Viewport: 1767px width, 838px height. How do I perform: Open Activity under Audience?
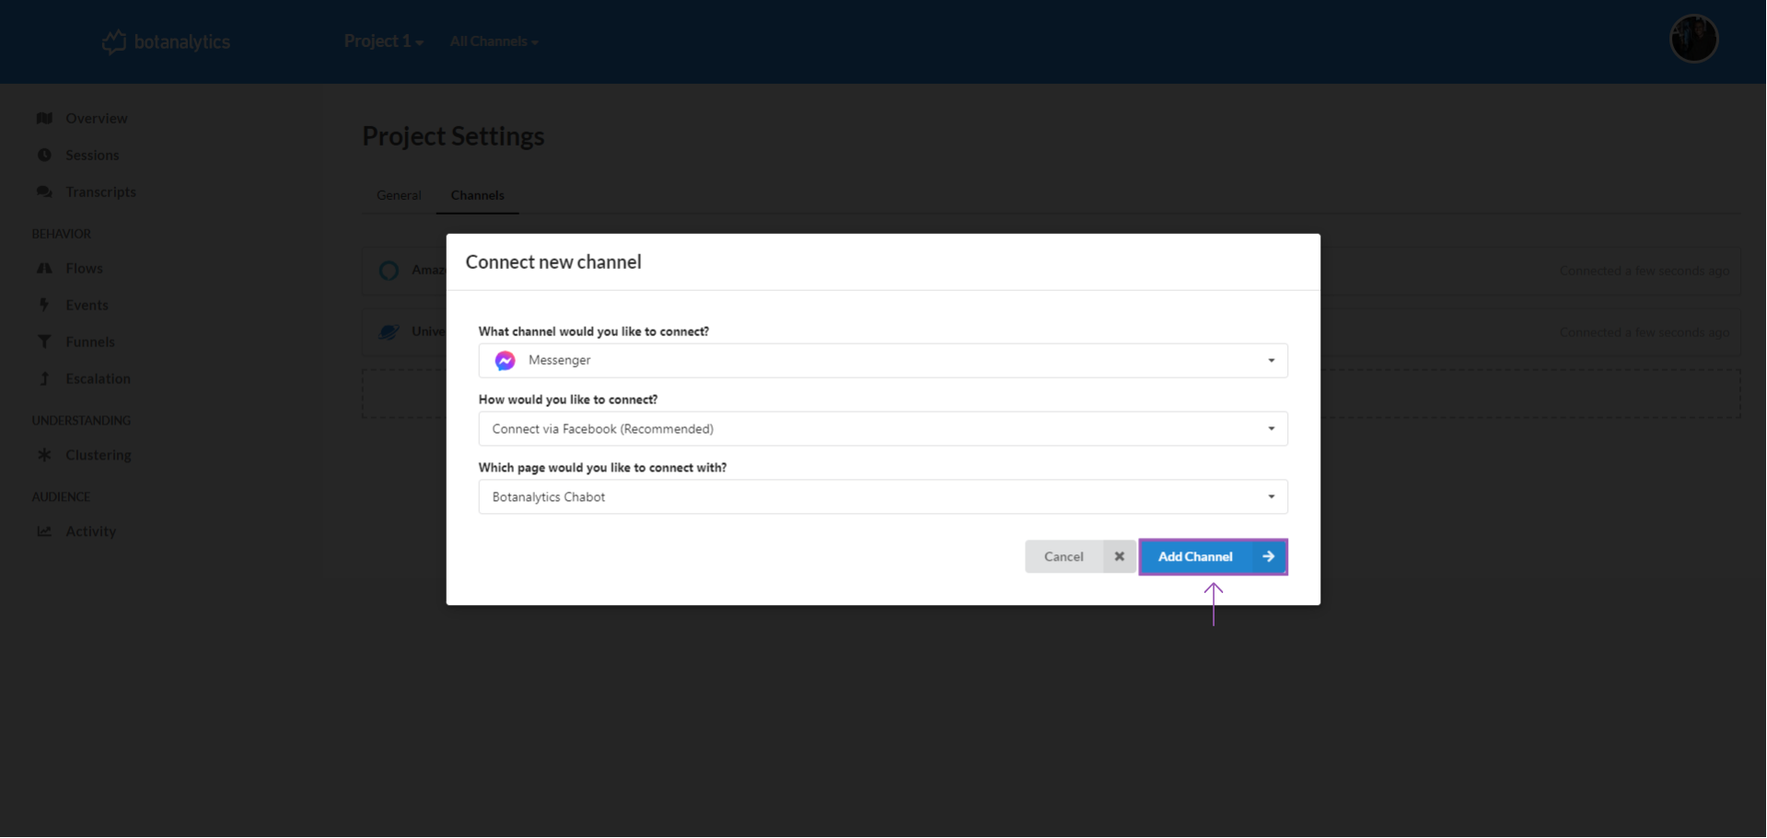coord(90,531)
